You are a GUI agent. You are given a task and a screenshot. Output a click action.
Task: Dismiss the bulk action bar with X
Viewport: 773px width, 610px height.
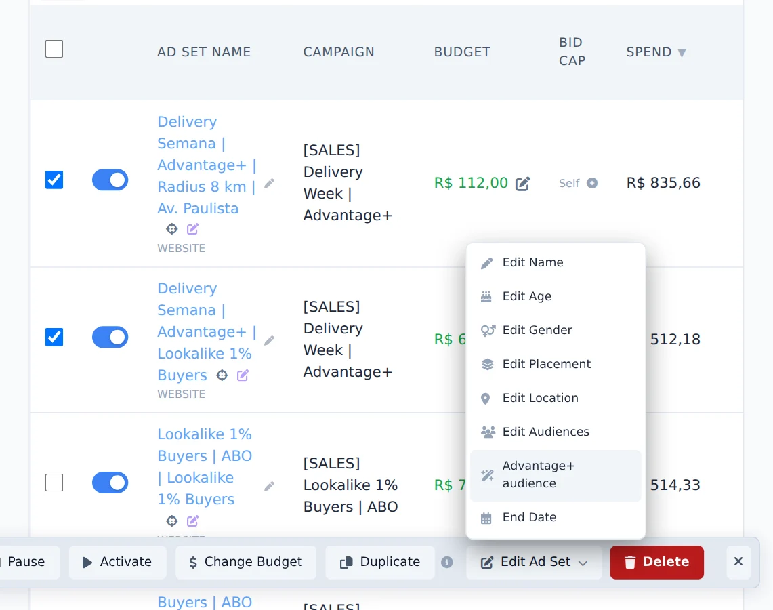coord(738,562)
